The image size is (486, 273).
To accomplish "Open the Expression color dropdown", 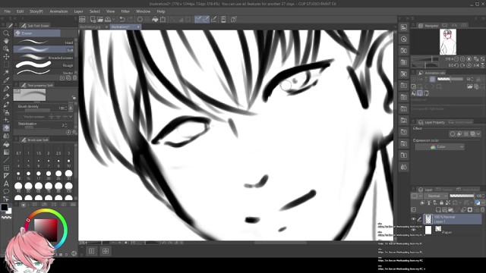I will pyautogui.click(x=440, y=146).
